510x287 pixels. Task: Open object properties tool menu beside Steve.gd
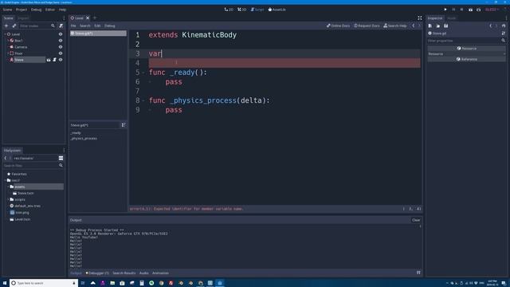coord(504,33)
